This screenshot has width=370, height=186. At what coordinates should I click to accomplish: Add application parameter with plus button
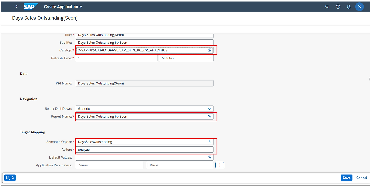[220, 165]
